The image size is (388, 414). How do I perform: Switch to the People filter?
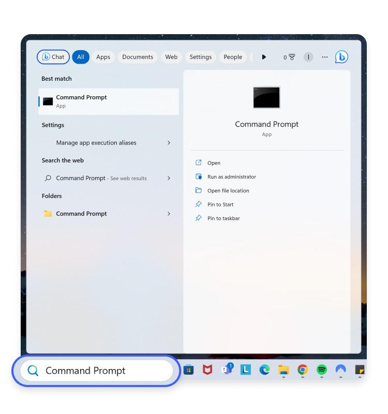click(x=233, y=57)
